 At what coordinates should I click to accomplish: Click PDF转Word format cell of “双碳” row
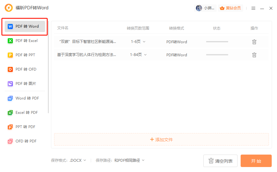coord(177,42)
